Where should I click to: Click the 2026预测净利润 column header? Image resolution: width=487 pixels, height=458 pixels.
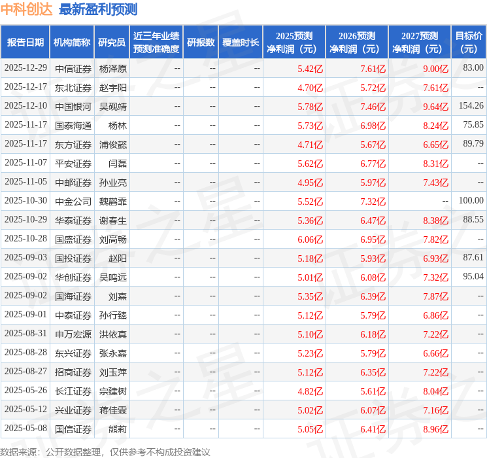click(x=357, y=43)
